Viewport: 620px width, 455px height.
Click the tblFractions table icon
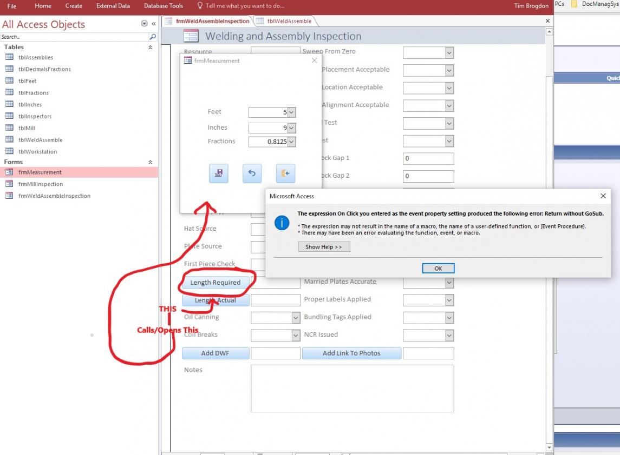(x=10, y=92)
